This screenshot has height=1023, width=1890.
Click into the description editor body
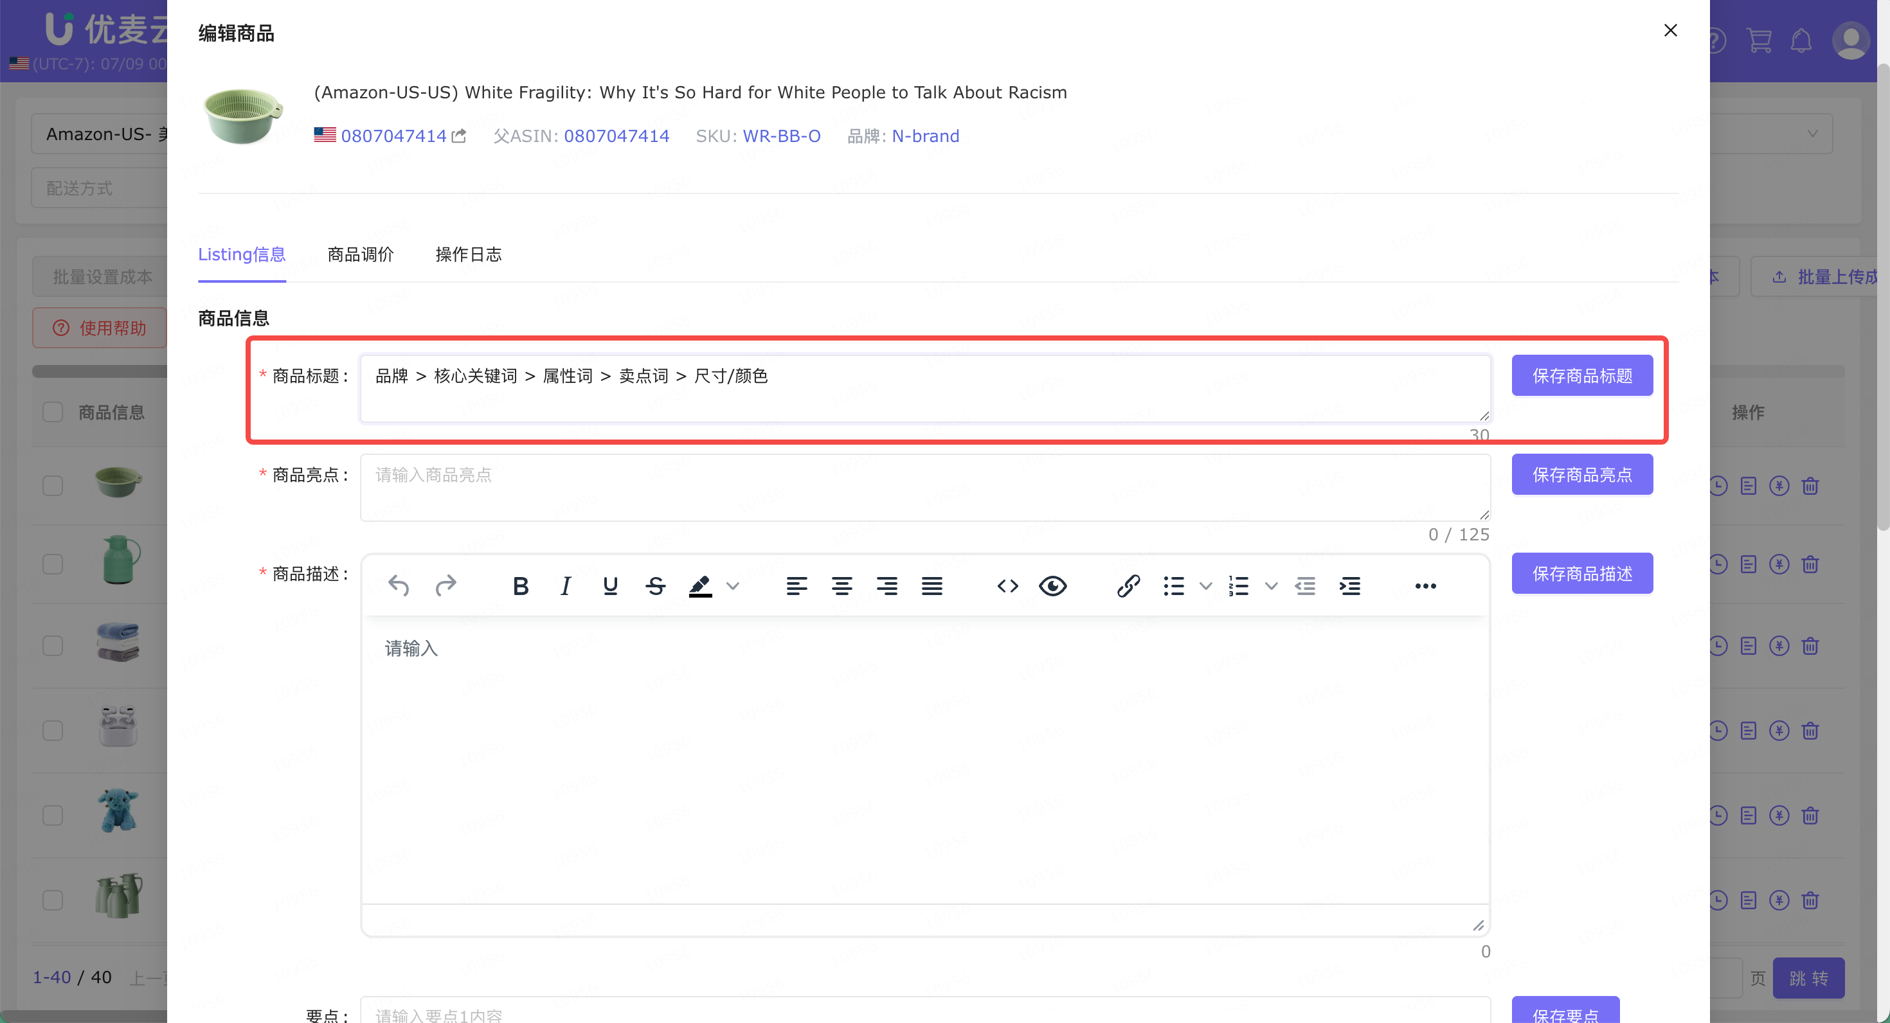pyautogui.click(x=925, y=759)
